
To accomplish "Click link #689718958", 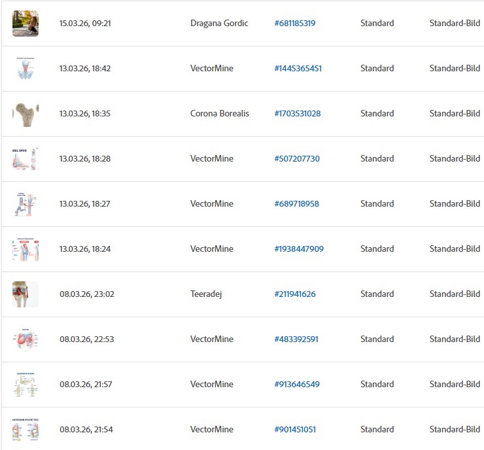I will pyautogui.click(x=296, y=204).
